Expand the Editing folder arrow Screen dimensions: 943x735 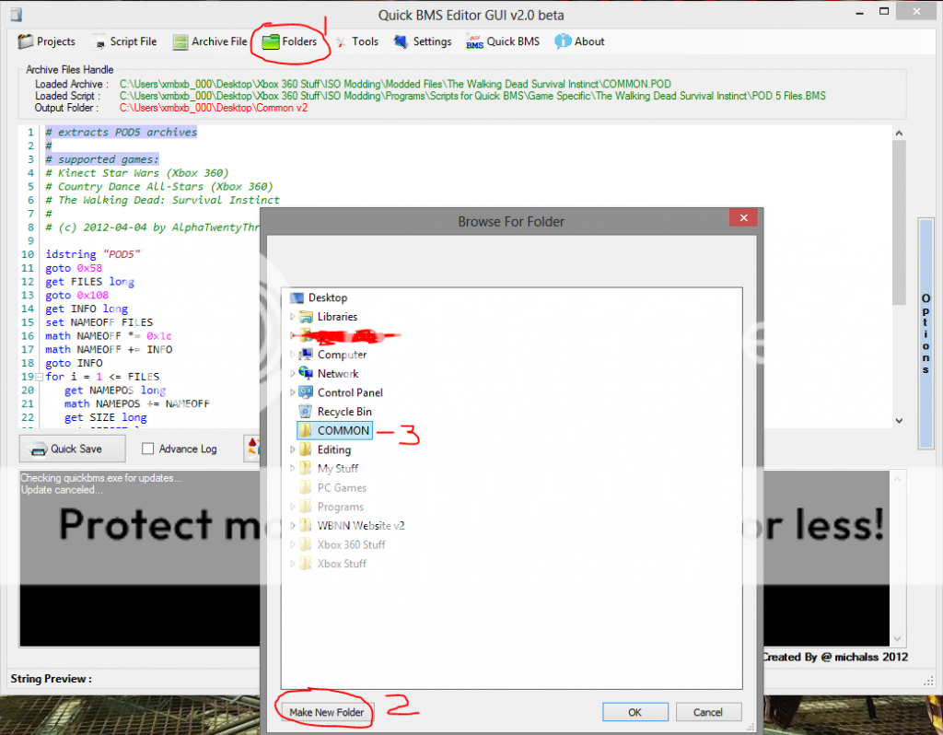click(x=294, y=449)
